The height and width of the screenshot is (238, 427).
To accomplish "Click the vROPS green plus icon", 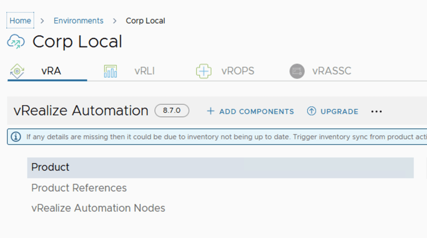I will point(203,71).
